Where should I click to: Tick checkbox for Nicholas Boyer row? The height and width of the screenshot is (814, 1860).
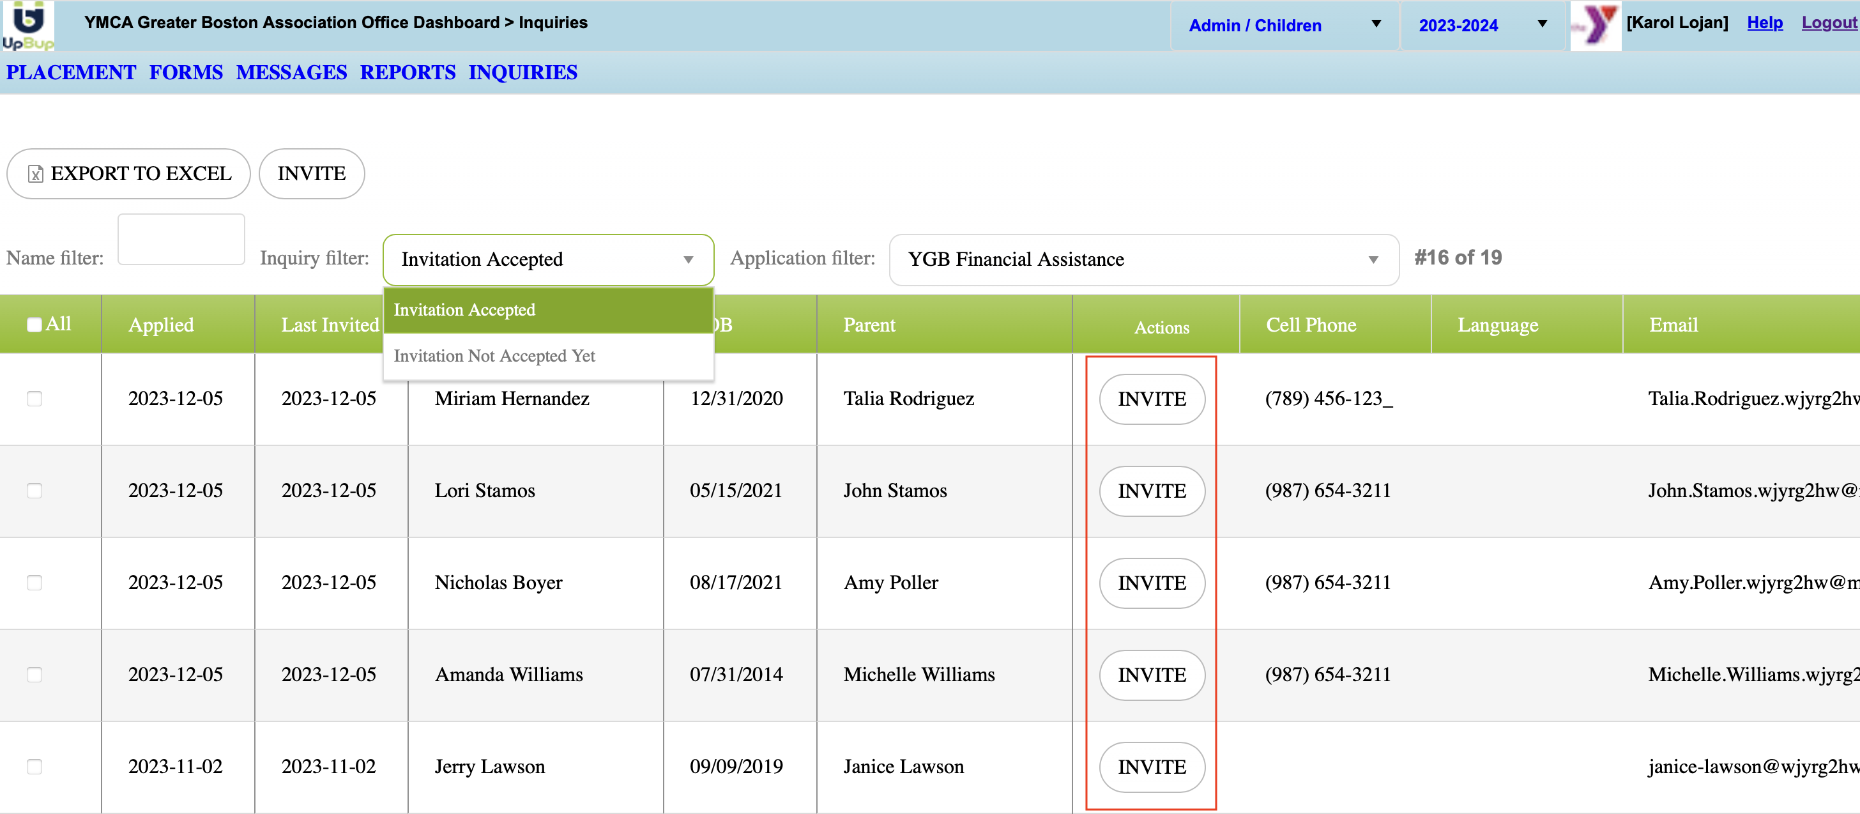point(34,583)
